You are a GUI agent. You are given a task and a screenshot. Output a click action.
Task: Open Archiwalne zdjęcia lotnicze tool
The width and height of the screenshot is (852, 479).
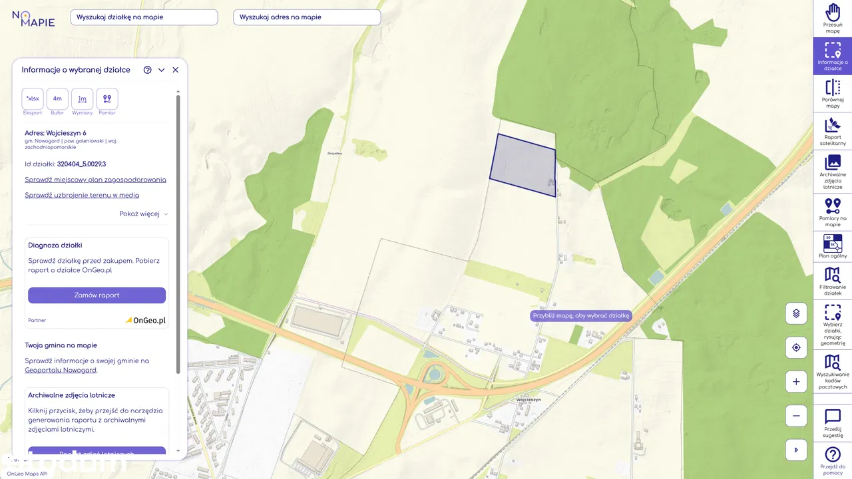coord(833,172)
